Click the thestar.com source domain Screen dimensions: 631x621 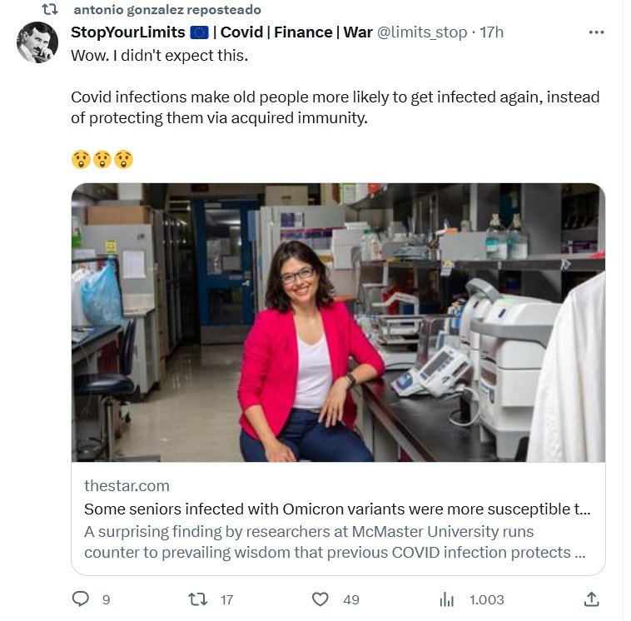(x=127, y=485)
